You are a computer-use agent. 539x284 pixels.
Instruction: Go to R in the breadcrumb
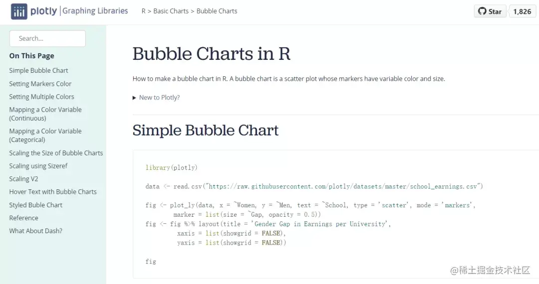[x=143, y=11]
